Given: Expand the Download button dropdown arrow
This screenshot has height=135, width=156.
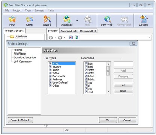Looking at the screenshot, I should coord(77,20).
